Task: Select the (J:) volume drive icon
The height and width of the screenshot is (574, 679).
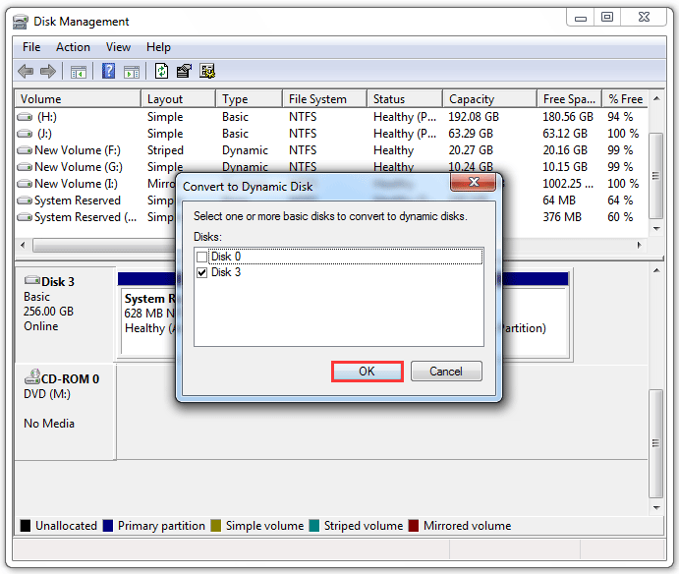Action: [25, 134]
